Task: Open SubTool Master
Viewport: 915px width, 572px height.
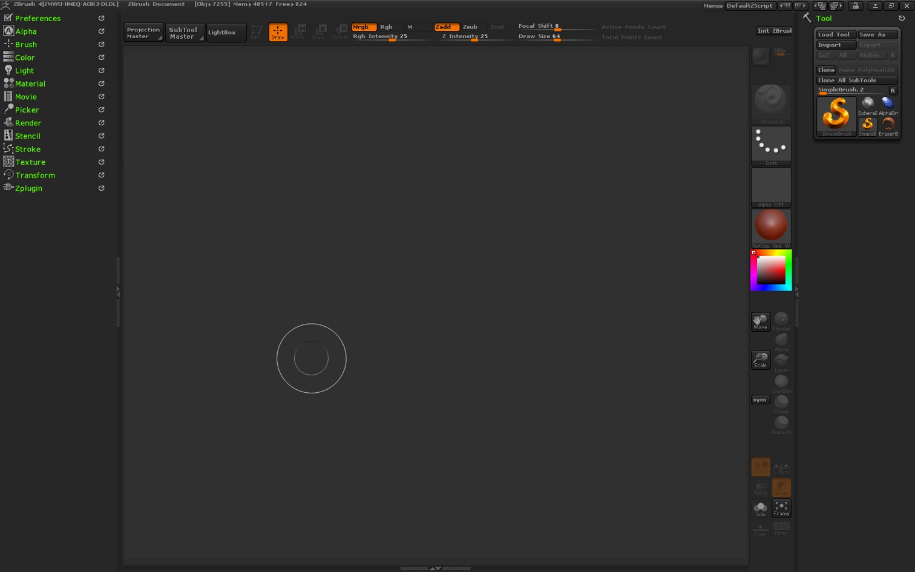Action: click(185, 33)
